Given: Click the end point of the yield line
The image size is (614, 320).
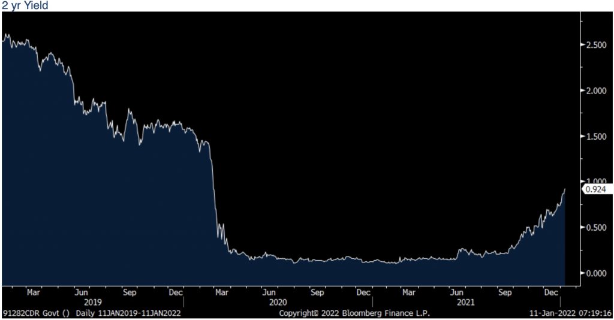Looking at the screenshot, I should (x=565, y=189).
